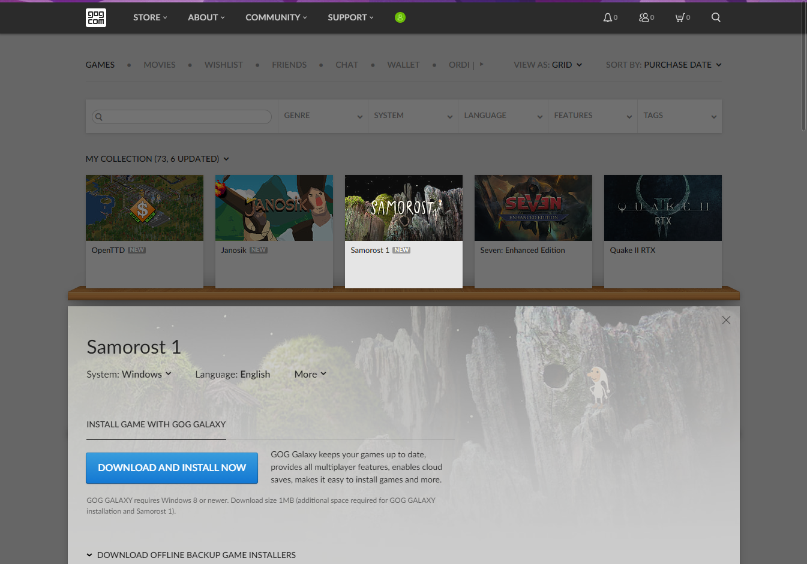The image size is (807, 564).
Task: Open the FEATURES filter dropdown
Action: pyautogui.click(x=593, y=116)
